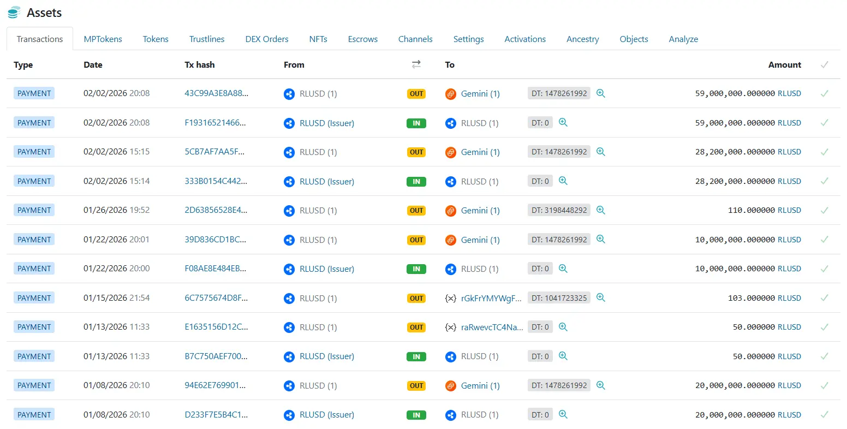The image size is (847, 429).
Task: View the Ancestry tab
Action: pyautogui.click(x=583, y=39)
